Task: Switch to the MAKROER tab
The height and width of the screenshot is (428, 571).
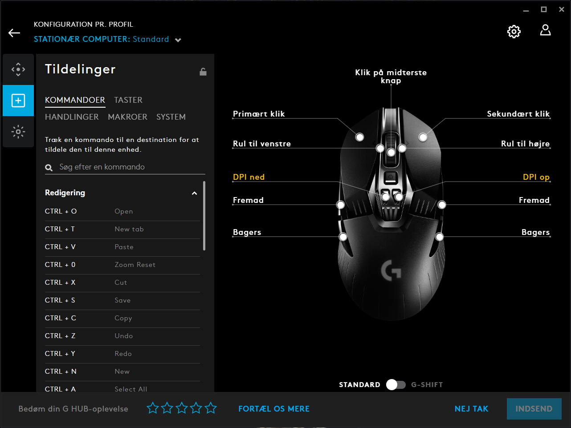Action: click(x=127, y=117)
